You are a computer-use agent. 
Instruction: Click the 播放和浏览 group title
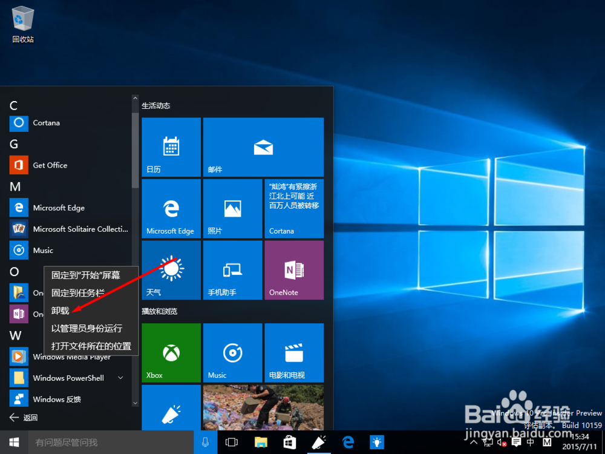[159, 311]
